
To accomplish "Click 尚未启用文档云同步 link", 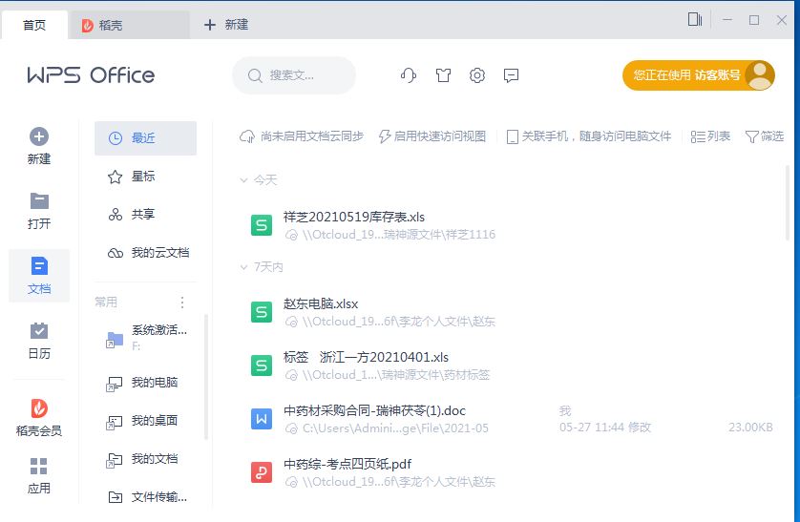I will click(x=302, y=136).
